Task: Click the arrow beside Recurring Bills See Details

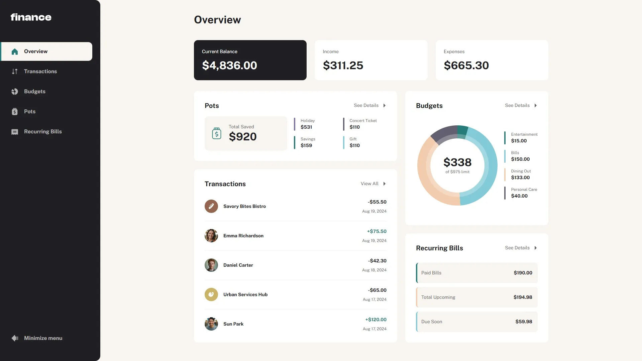Action: (x=536, y=248)
